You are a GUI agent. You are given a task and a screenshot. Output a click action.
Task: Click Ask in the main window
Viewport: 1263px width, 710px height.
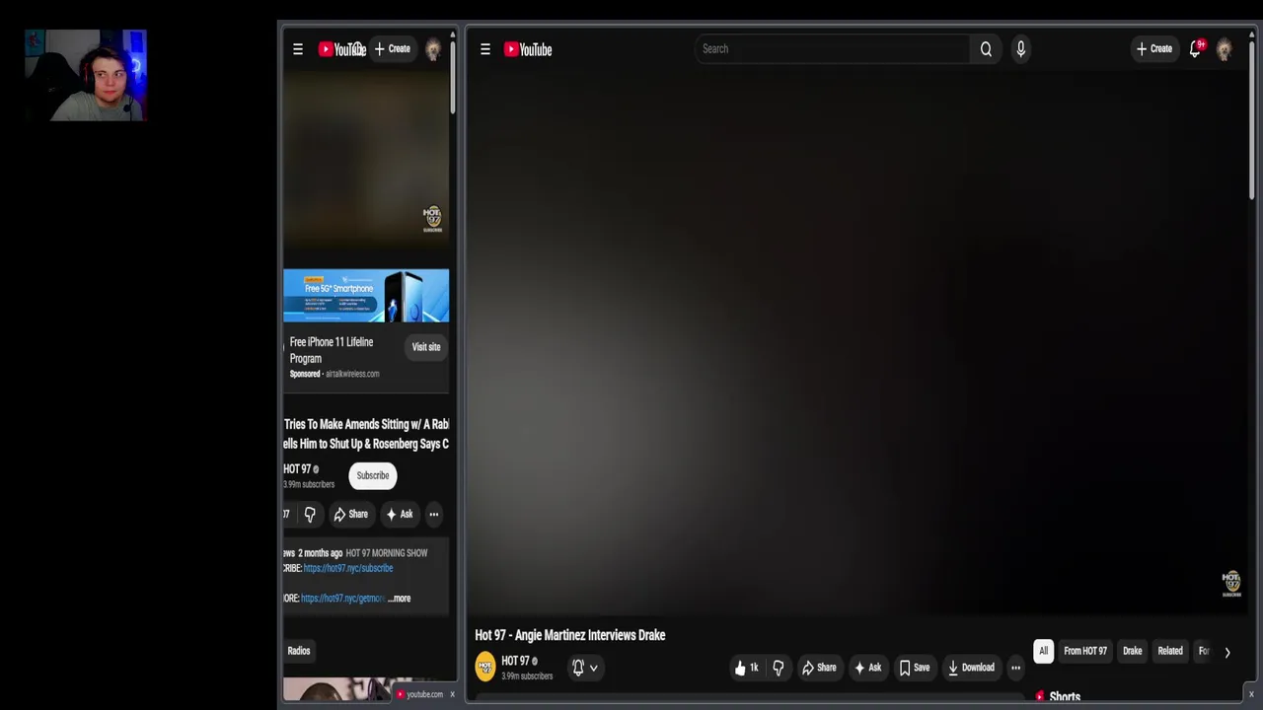pos(868,668)
